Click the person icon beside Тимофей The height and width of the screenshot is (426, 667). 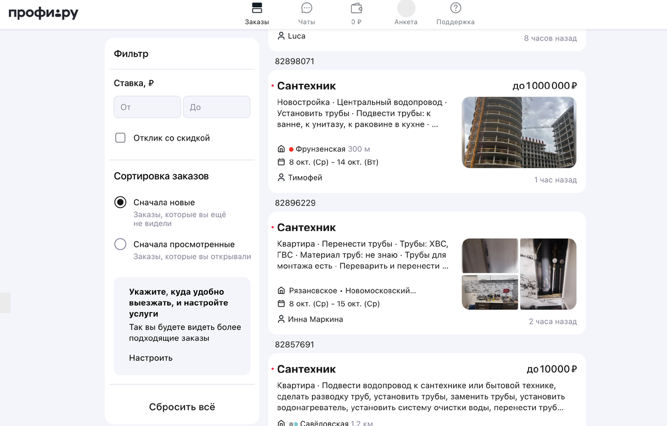(281, 178)
